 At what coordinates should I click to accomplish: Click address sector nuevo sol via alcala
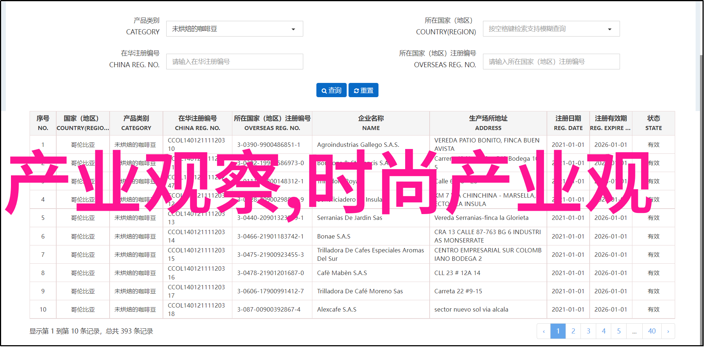[471, 310]
